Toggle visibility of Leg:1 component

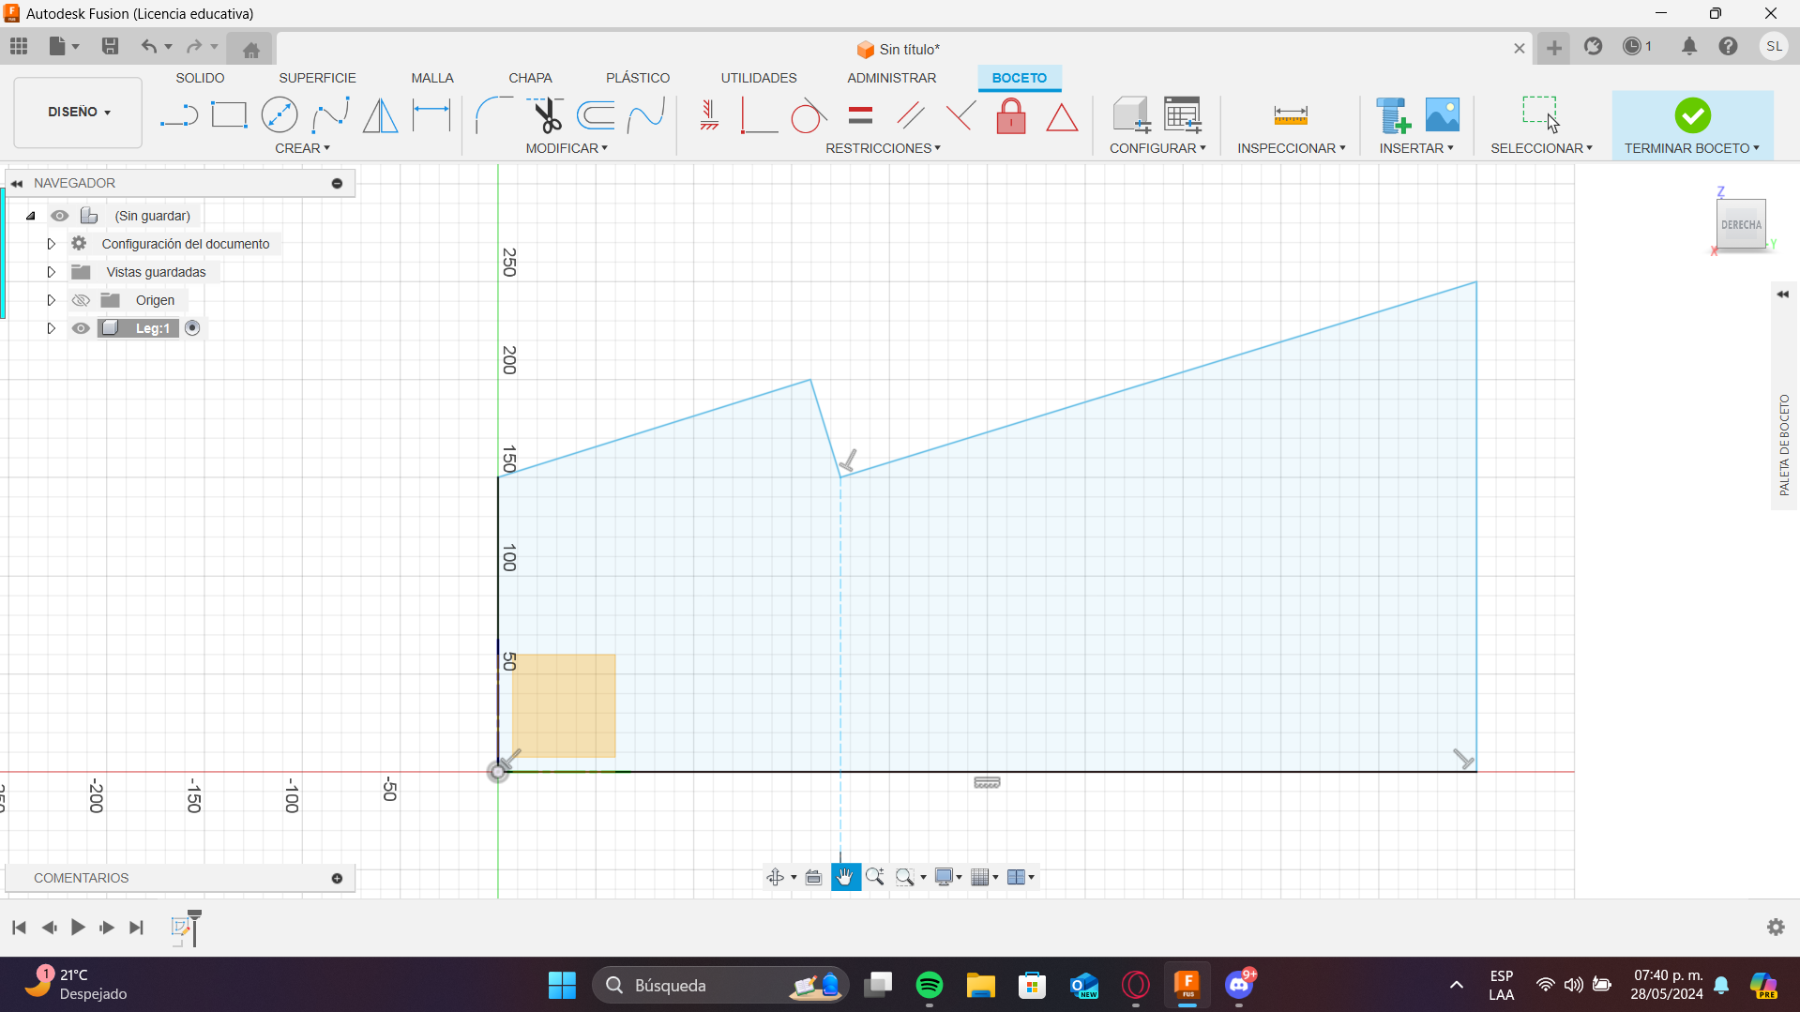pos(81,328)
